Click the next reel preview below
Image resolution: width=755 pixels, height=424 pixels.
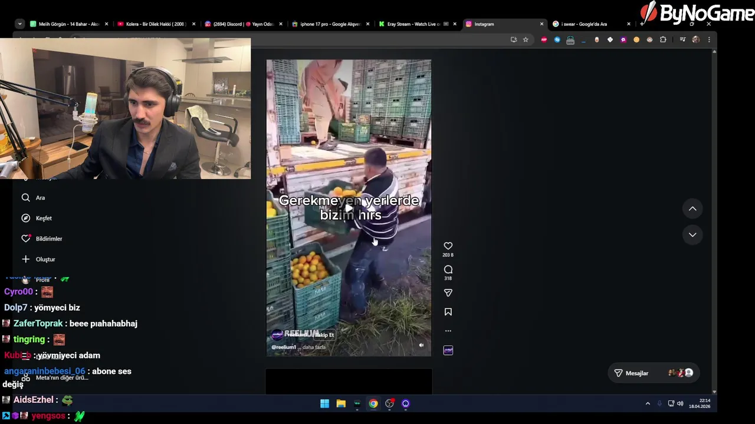coord(349,382)
